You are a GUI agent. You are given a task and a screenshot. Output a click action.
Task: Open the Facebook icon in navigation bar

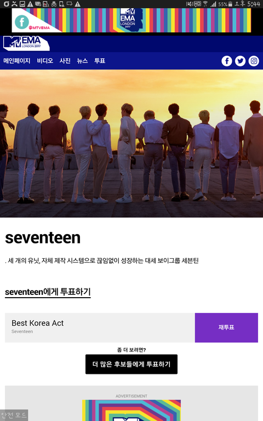click(x=227, y=61)
